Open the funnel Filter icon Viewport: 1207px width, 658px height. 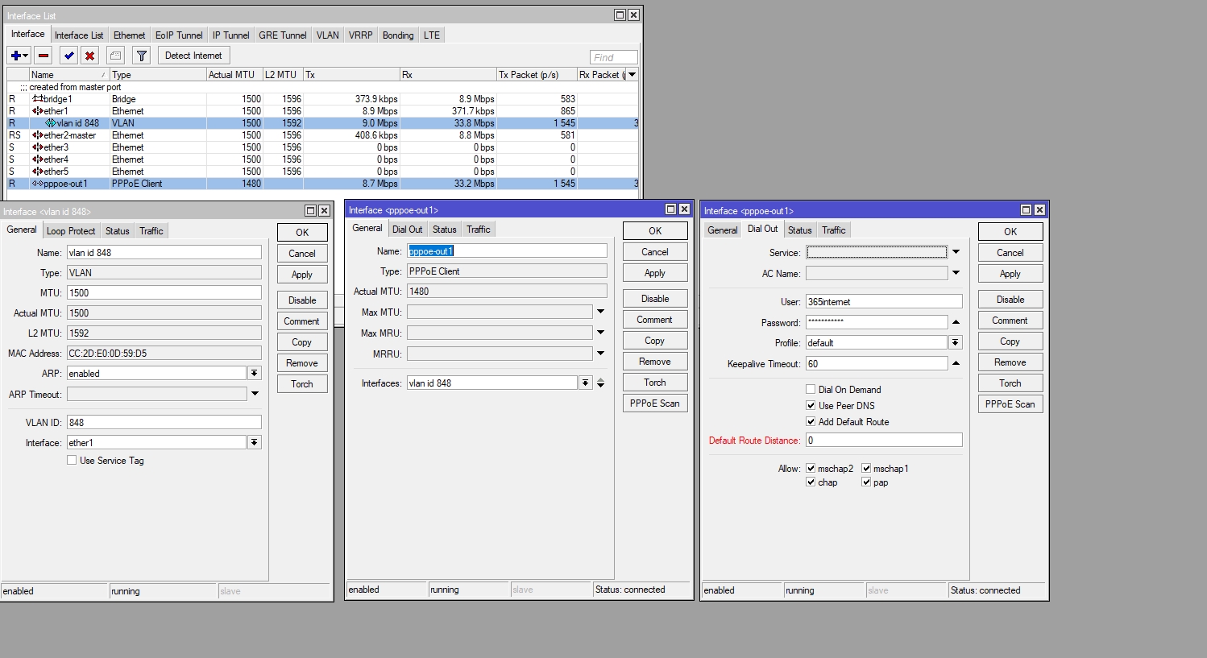pyautogui.click(x=141, y=56)
